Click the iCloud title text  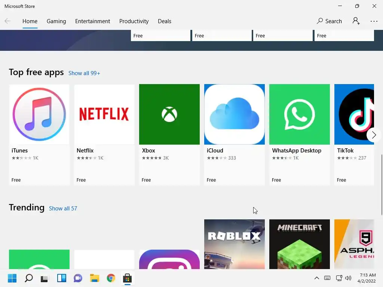pyautogui.click(x=215, y=151)
